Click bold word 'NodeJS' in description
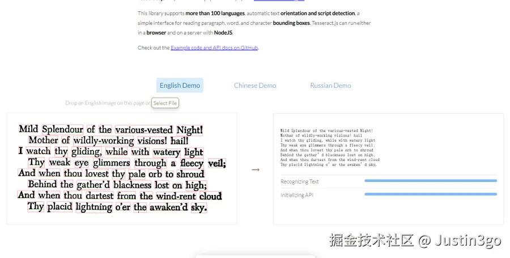Viewport: 510px width, 258px height. pos(223,32)
